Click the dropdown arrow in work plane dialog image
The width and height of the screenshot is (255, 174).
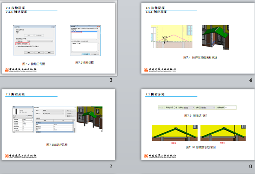pos(52,41)
